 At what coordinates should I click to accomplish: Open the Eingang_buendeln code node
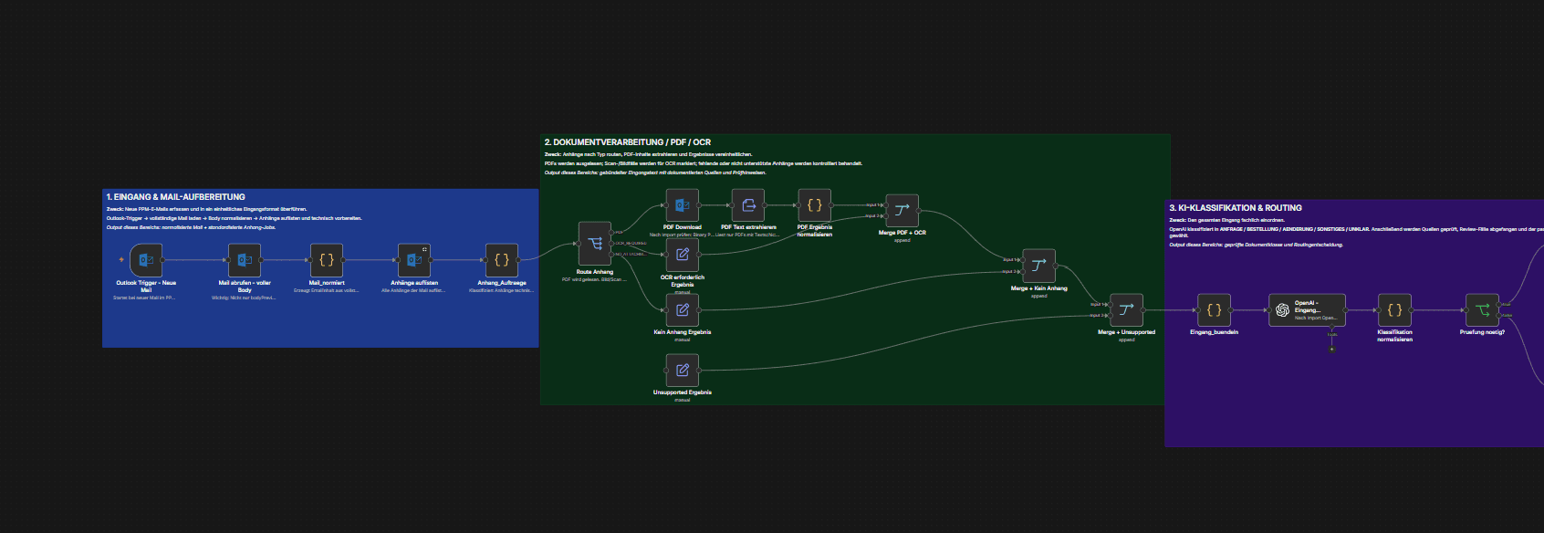[1215, 310]
